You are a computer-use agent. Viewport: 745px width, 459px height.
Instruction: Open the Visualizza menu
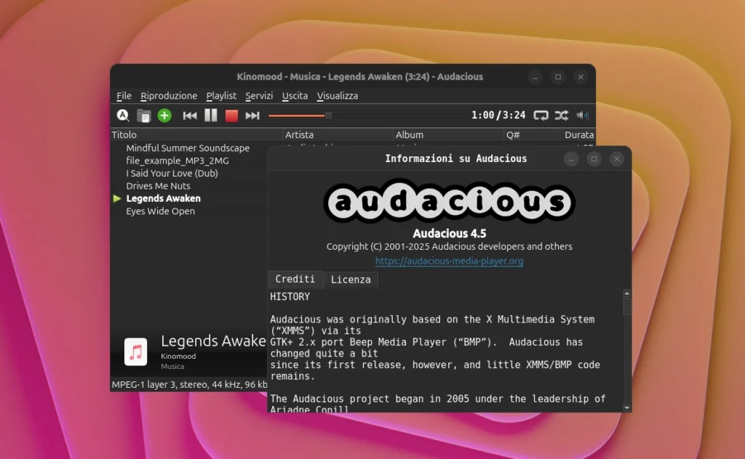(x=337, y=95)
